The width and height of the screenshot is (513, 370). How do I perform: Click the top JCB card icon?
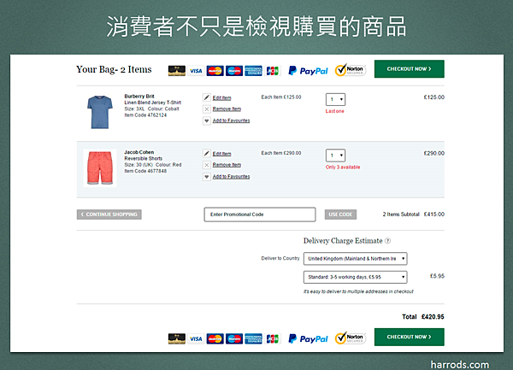(x=272, y=71)
